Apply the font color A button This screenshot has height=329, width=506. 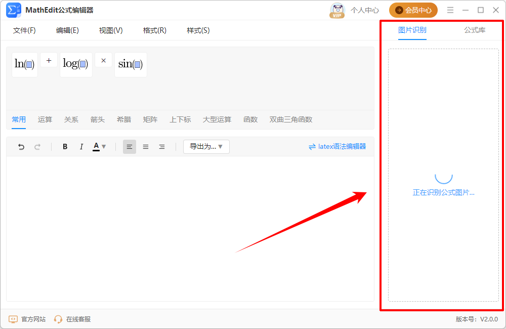point(96,147)
